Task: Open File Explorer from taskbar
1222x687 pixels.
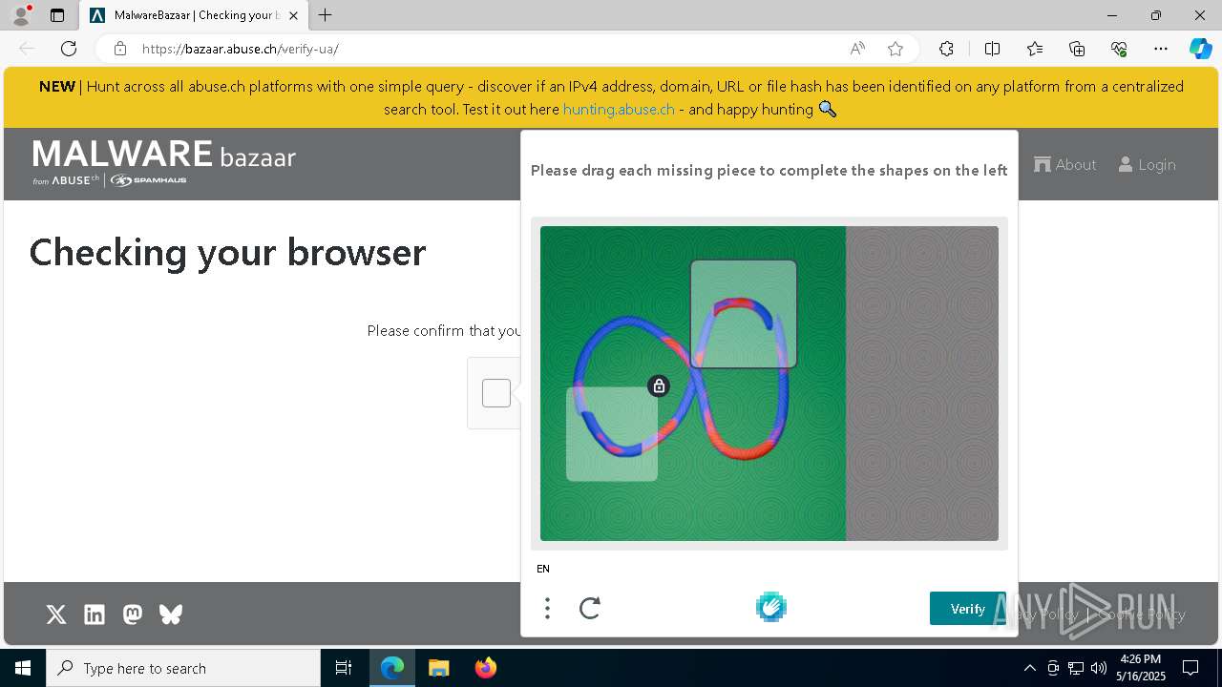Action: tap(438, 668)
